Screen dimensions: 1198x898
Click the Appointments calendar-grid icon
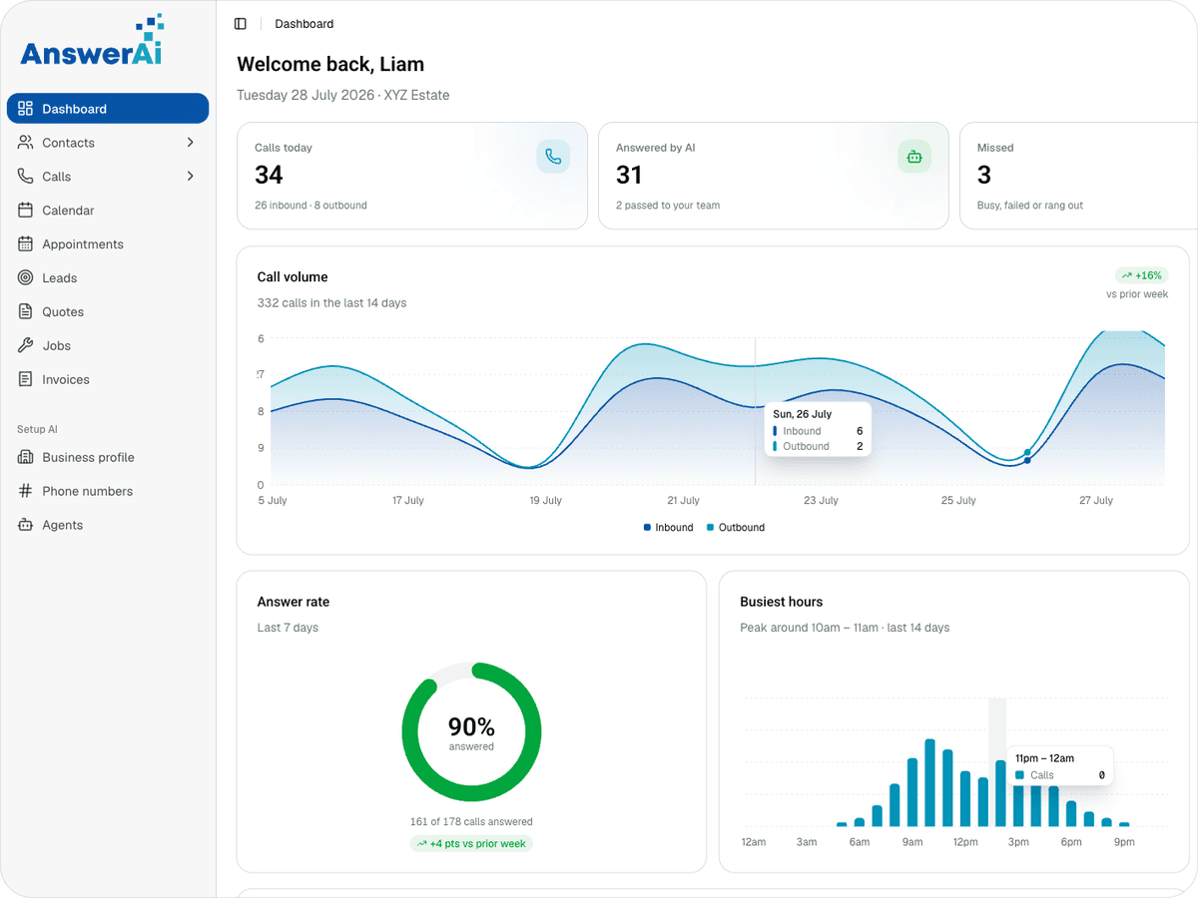pyautogui.click(x=25, y=244)
